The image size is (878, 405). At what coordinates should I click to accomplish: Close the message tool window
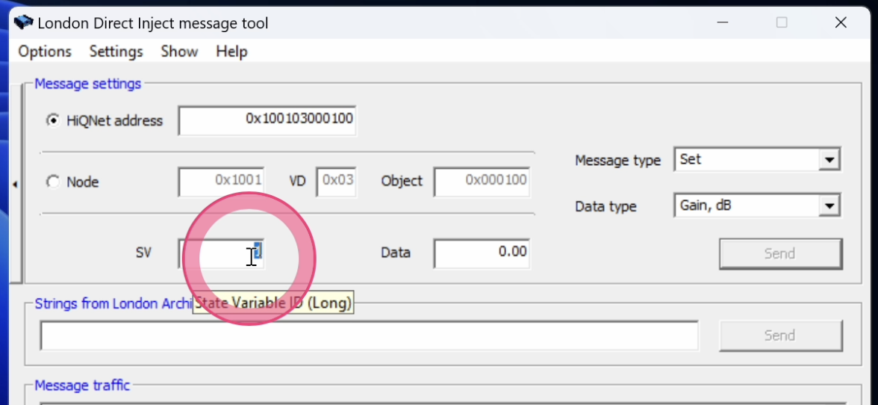(842, 22)
